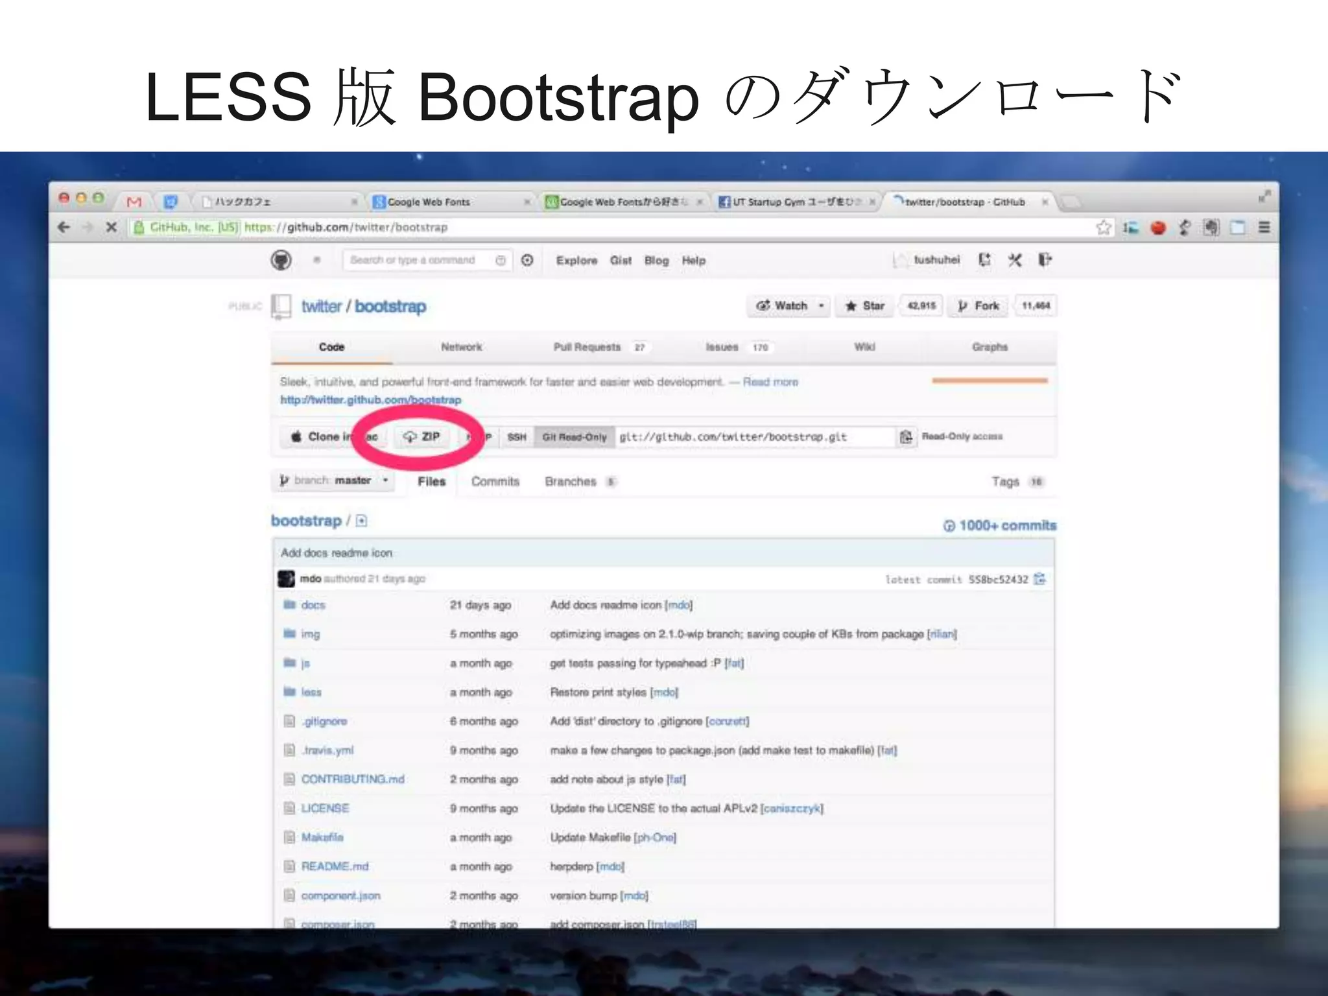1328x996 pixels.
Task: Switch to Branches subtab
Action: (580, 481)
